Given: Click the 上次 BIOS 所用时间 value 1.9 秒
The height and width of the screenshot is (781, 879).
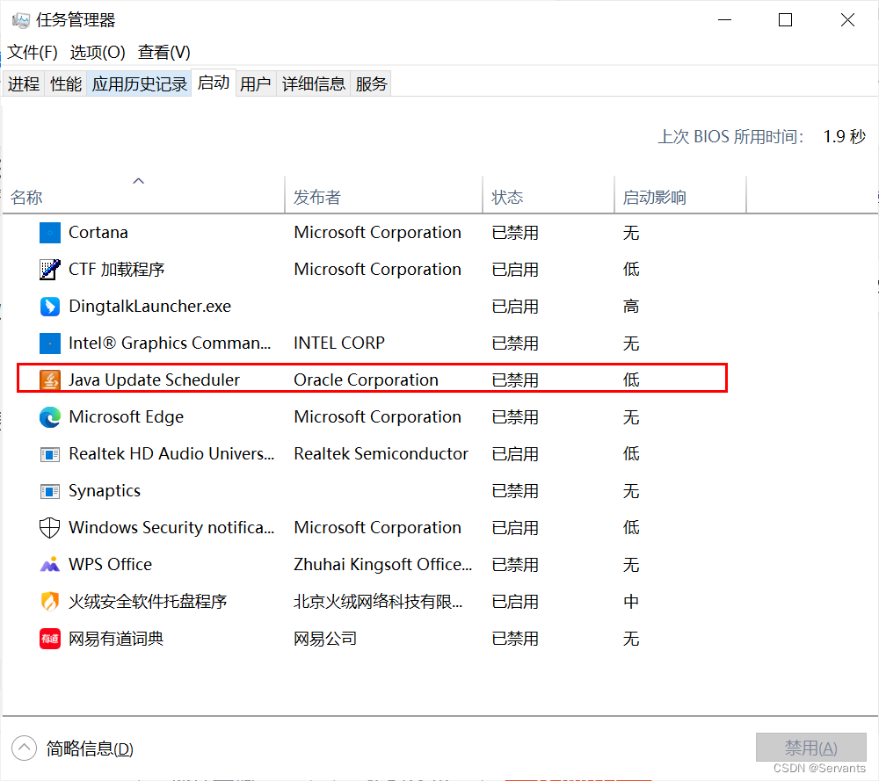Looking at the screenshot, I should coord(844,137).
